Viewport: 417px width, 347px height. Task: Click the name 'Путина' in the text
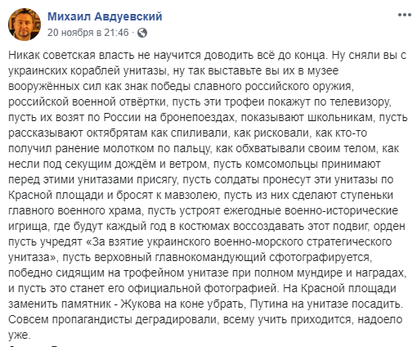tap(267, 304)
